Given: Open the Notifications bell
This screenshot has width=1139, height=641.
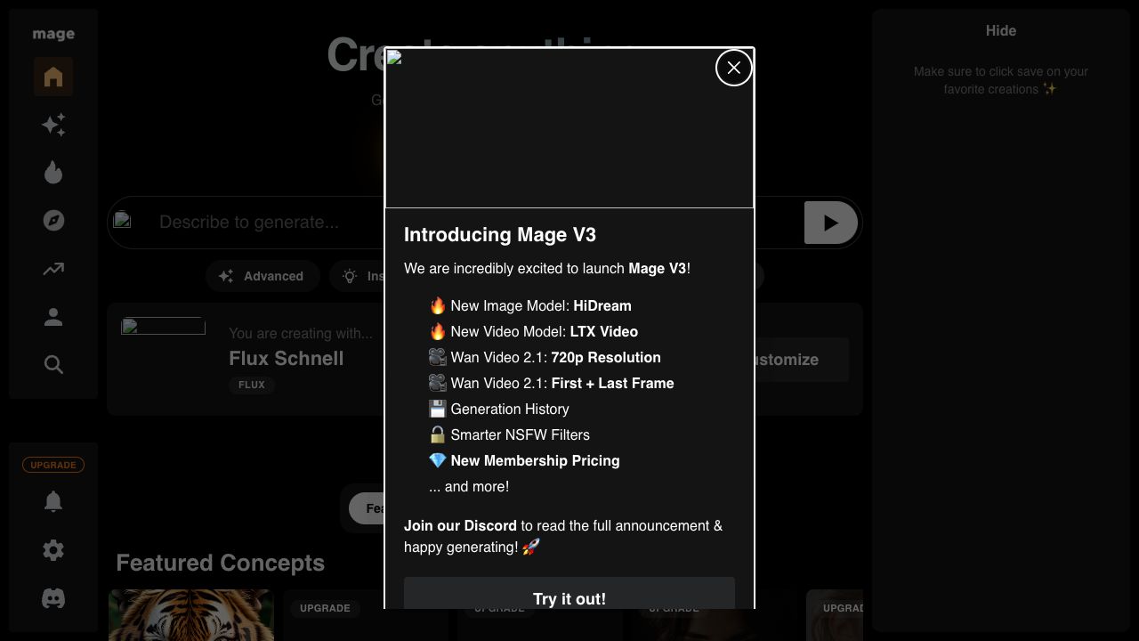Looking at the screenshot, I should click(53, 502).
